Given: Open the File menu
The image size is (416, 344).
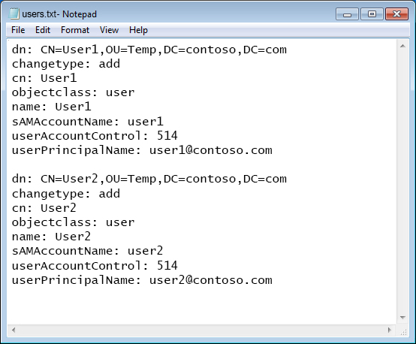Looking at the screenshot, I should (18, 30).
